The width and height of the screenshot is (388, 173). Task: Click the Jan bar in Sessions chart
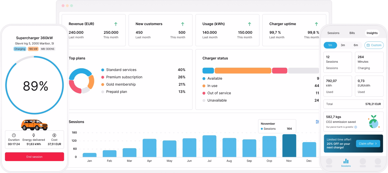(x=90, y=155)
